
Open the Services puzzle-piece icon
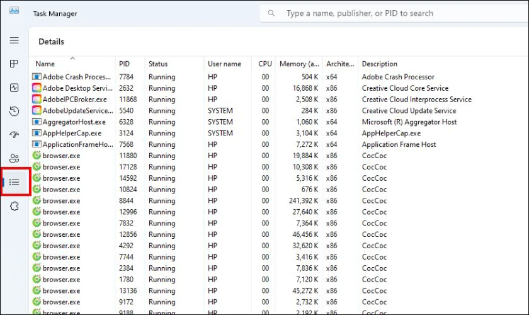(14, 206)
